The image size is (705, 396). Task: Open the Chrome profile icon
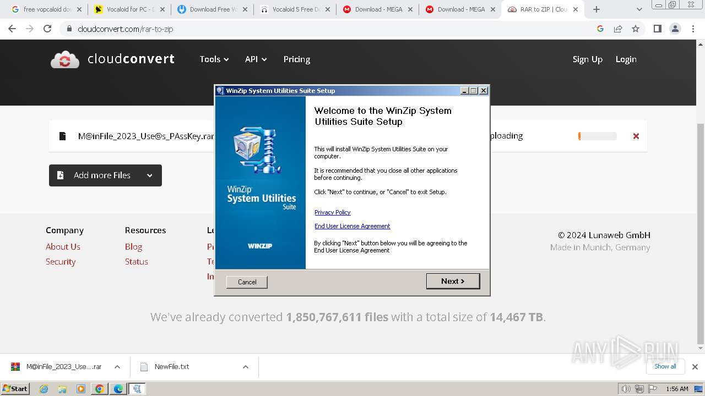675,29
